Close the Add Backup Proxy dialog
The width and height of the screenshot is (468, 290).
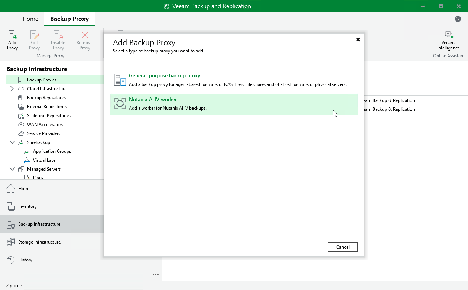[x=358, y=39]
